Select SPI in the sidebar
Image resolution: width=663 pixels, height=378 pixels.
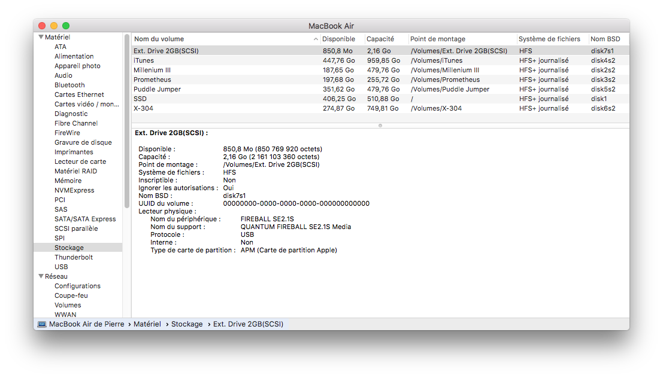[x=60, y=238]
